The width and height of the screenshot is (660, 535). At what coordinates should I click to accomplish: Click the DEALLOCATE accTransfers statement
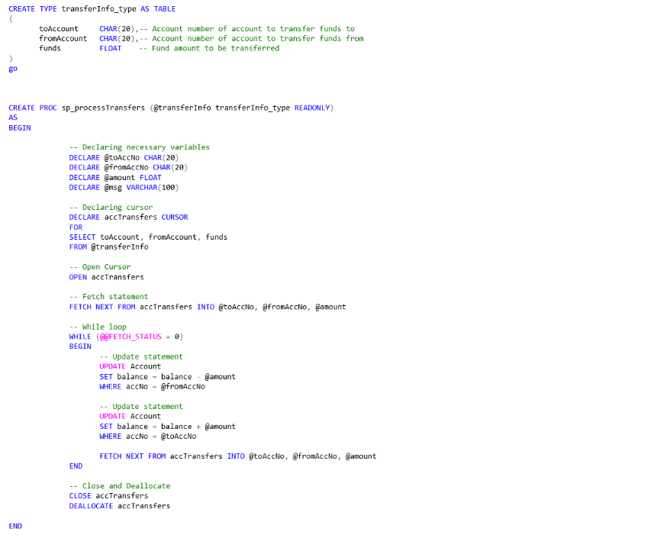pyautogui.click(x=120, y=505)
